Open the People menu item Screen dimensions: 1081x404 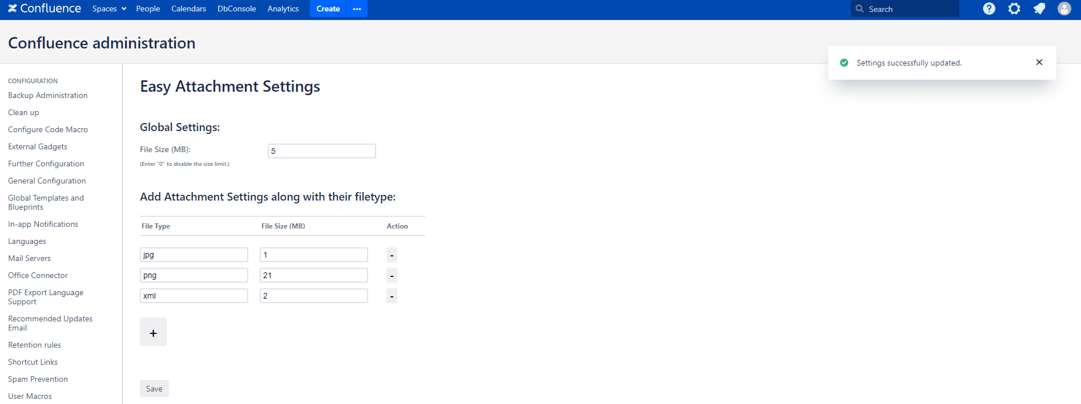tap(148, 9)
